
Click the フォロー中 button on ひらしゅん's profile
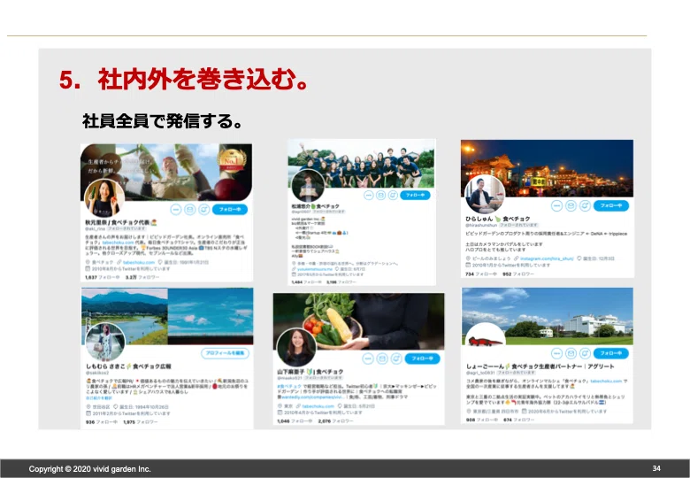click(611, 205)
